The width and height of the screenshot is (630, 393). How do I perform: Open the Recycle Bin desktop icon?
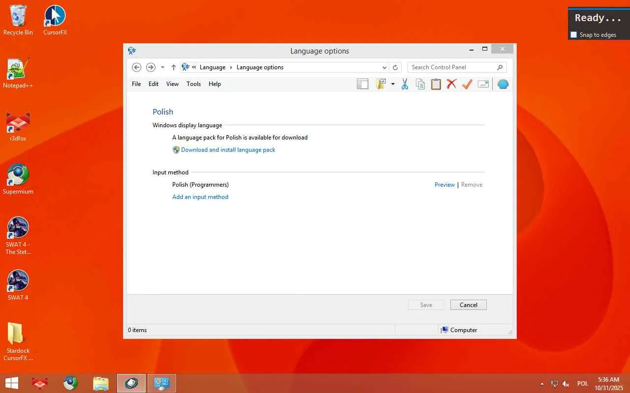pos(18,20)
